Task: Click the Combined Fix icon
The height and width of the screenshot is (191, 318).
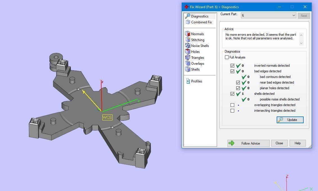Action: click(188, 22)
